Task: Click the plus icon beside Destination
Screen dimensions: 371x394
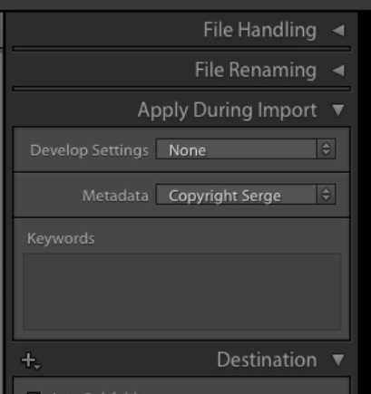Action: (28, 360)
